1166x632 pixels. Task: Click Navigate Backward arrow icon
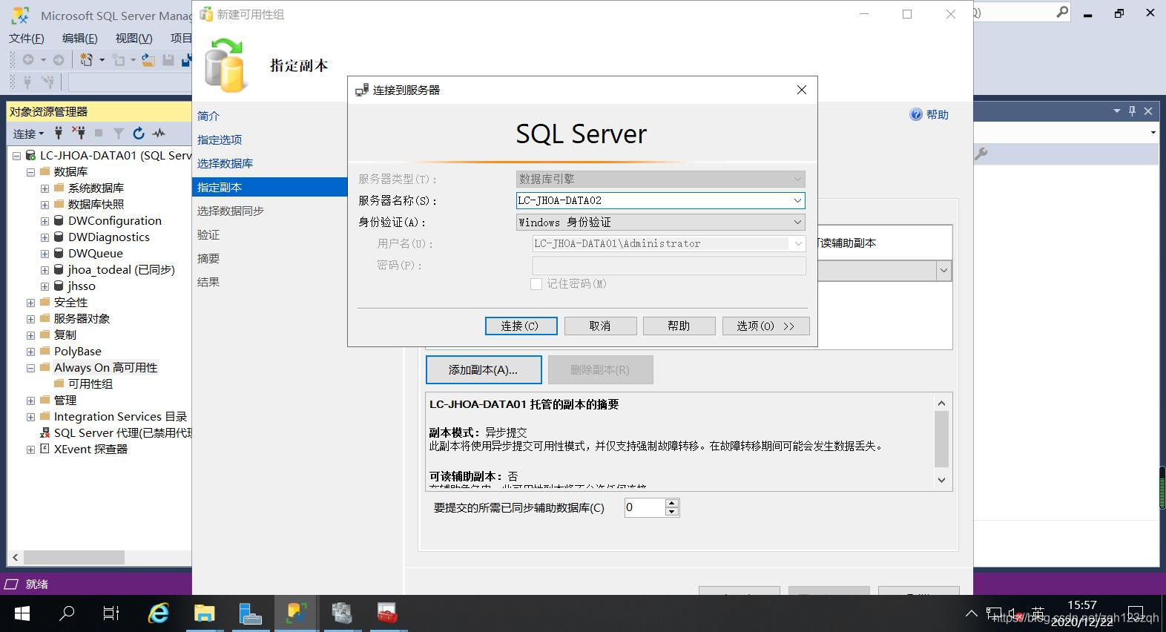tap(28, 59)
